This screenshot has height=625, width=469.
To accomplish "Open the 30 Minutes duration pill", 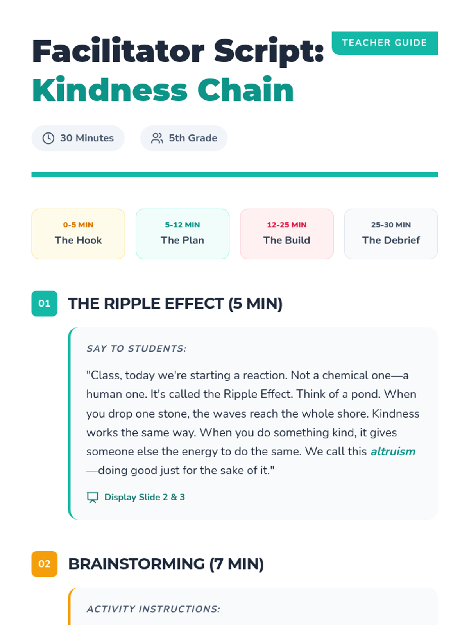I will [78, 138].
